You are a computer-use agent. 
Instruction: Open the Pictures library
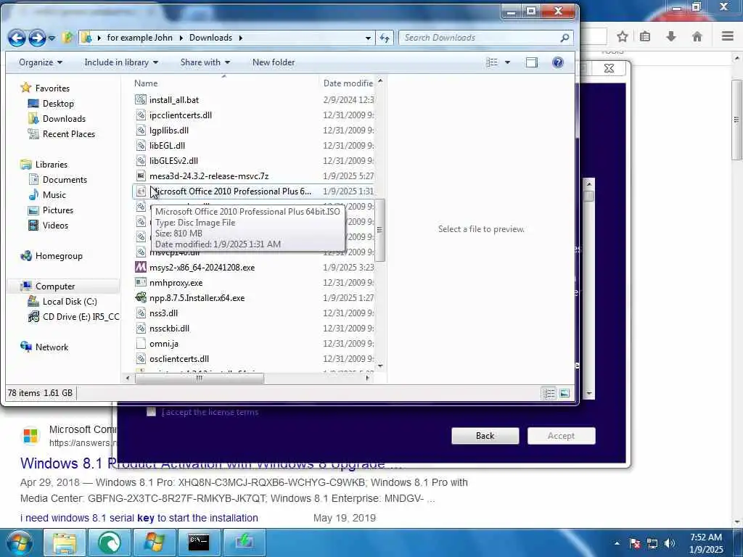click(58, 210)
